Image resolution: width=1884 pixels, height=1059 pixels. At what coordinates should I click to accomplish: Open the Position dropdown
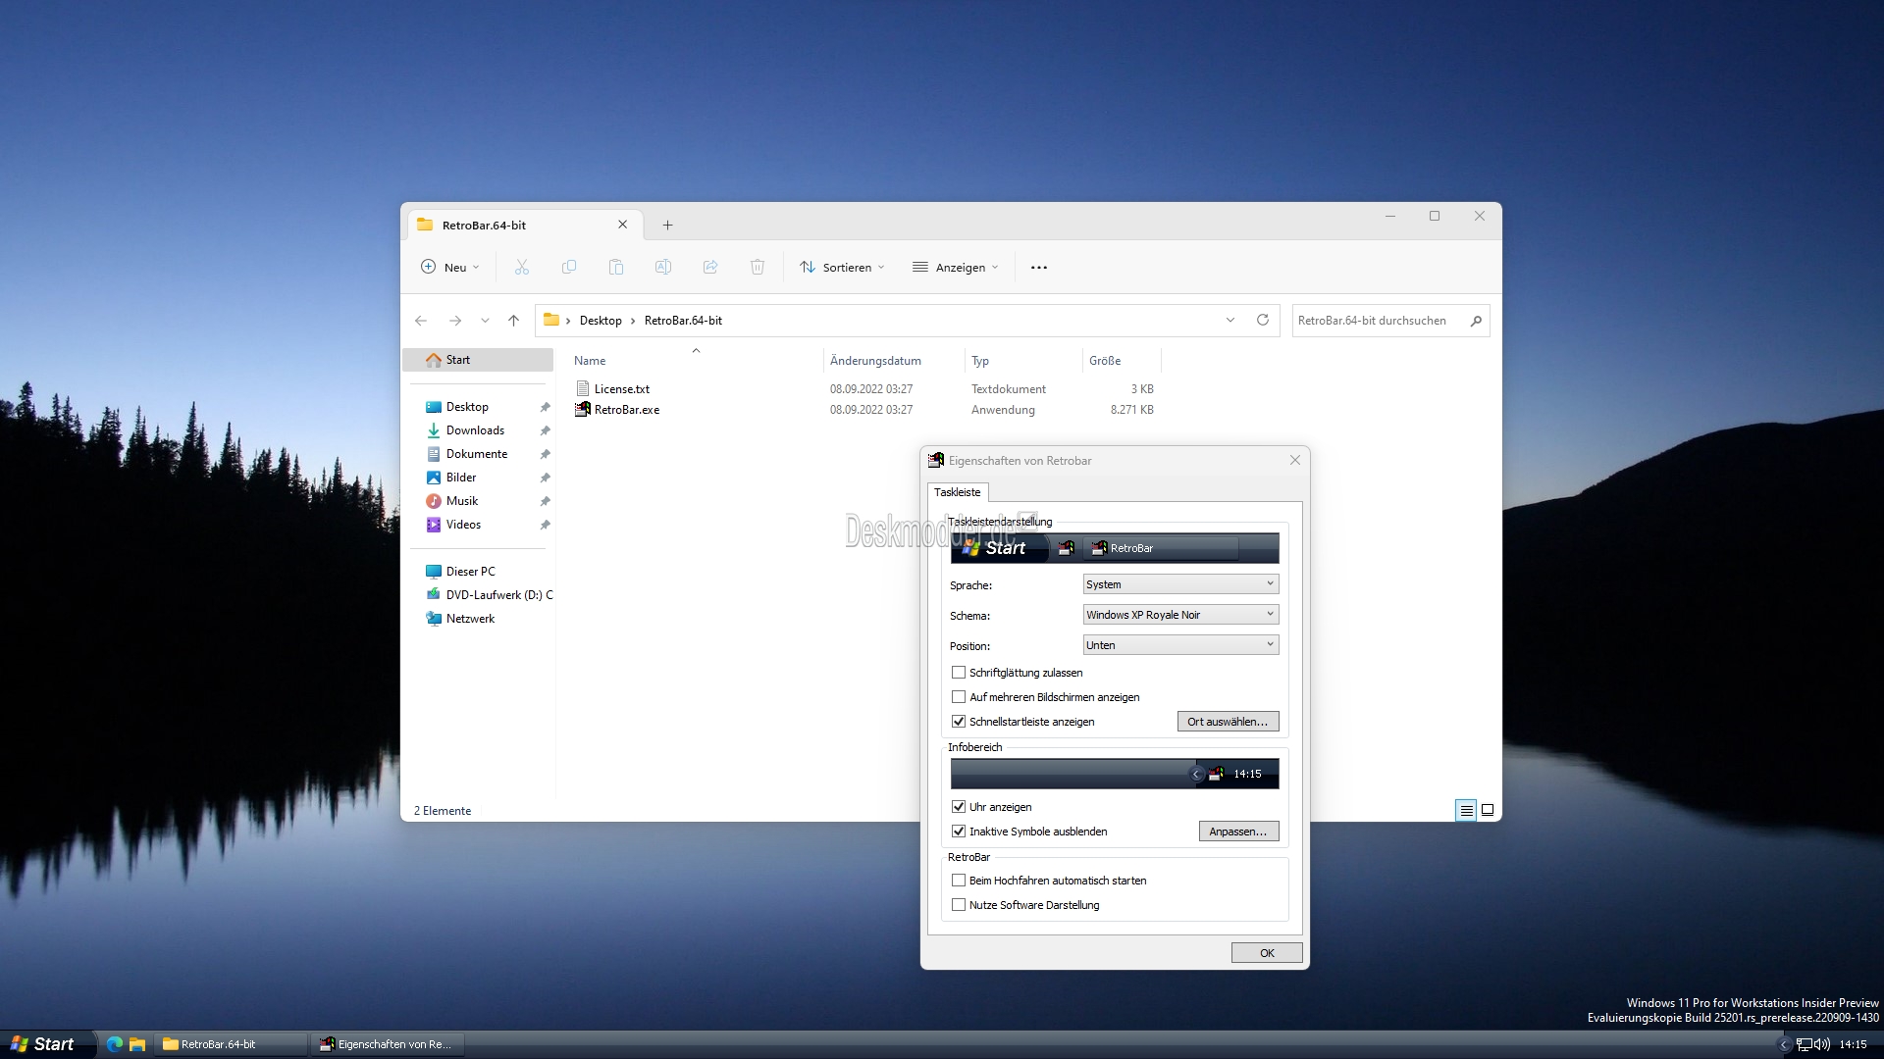1180,645
